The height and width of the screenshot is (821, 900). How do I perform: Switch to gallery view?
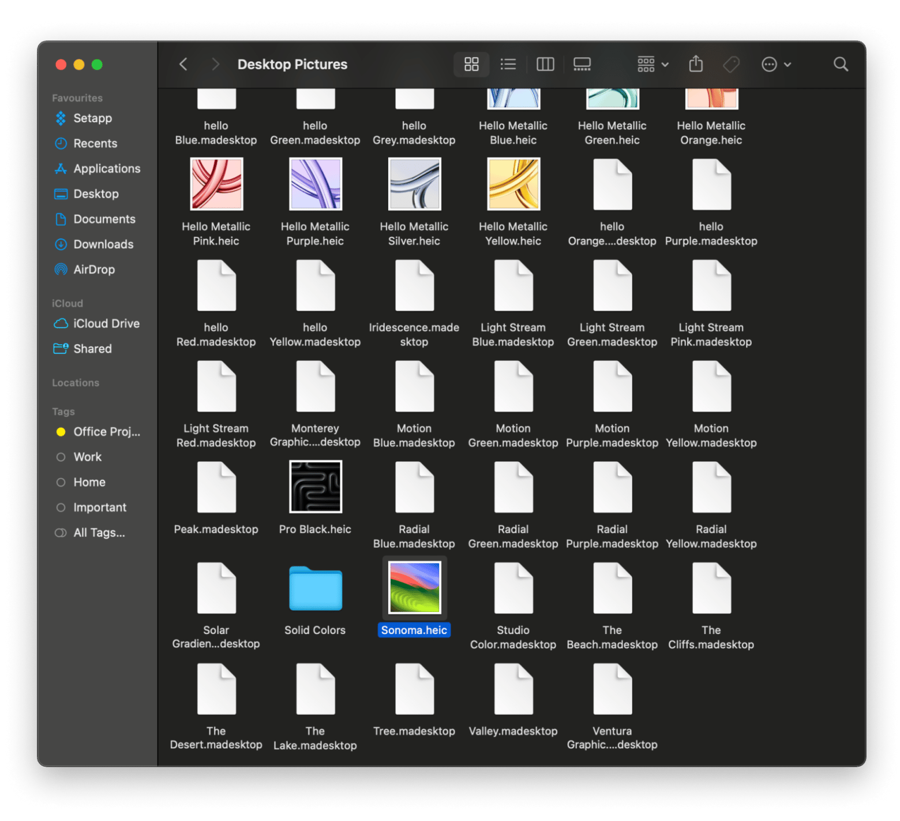[x=582, y=64]
